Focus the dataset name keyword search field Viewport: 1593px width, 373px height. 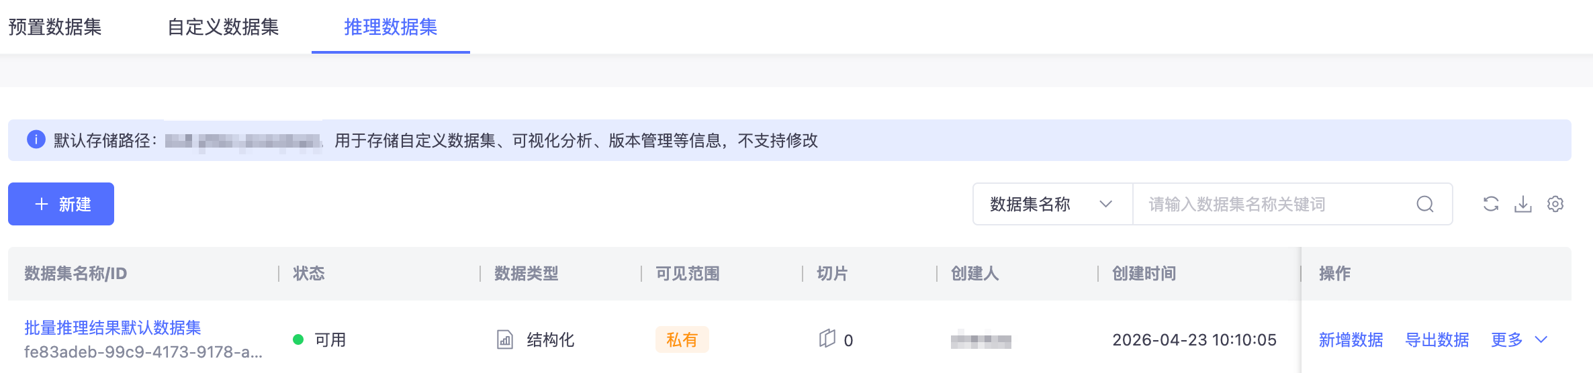pyautogui.click(x=1276, y=204)
